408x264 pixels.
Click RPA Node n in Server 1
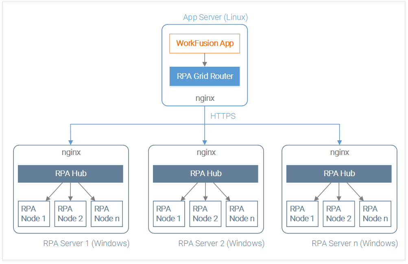click(107, 214)
